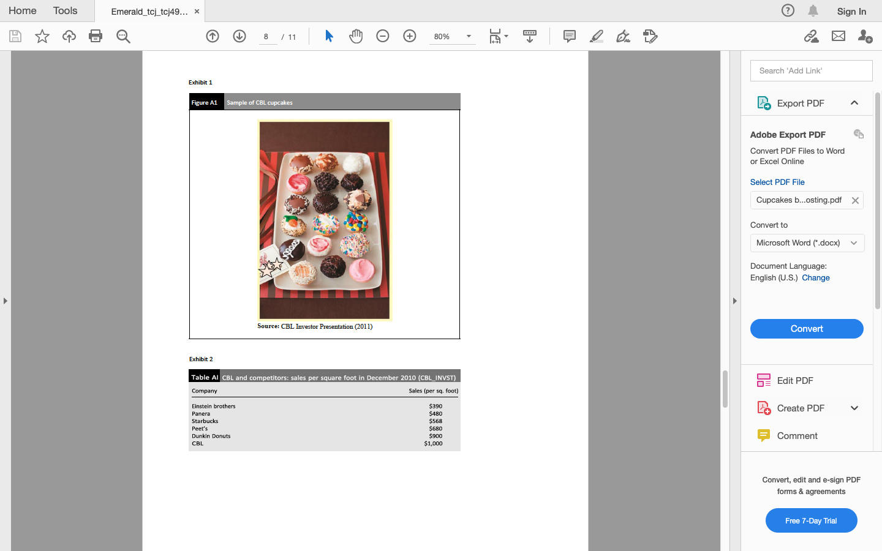Switch to the Selection arrow tool

(x=329, y=36)
